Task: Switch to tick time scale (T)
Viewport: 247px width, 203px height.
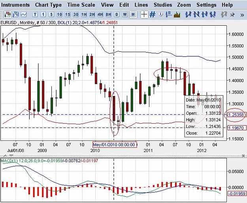Action: pos(35,15)
